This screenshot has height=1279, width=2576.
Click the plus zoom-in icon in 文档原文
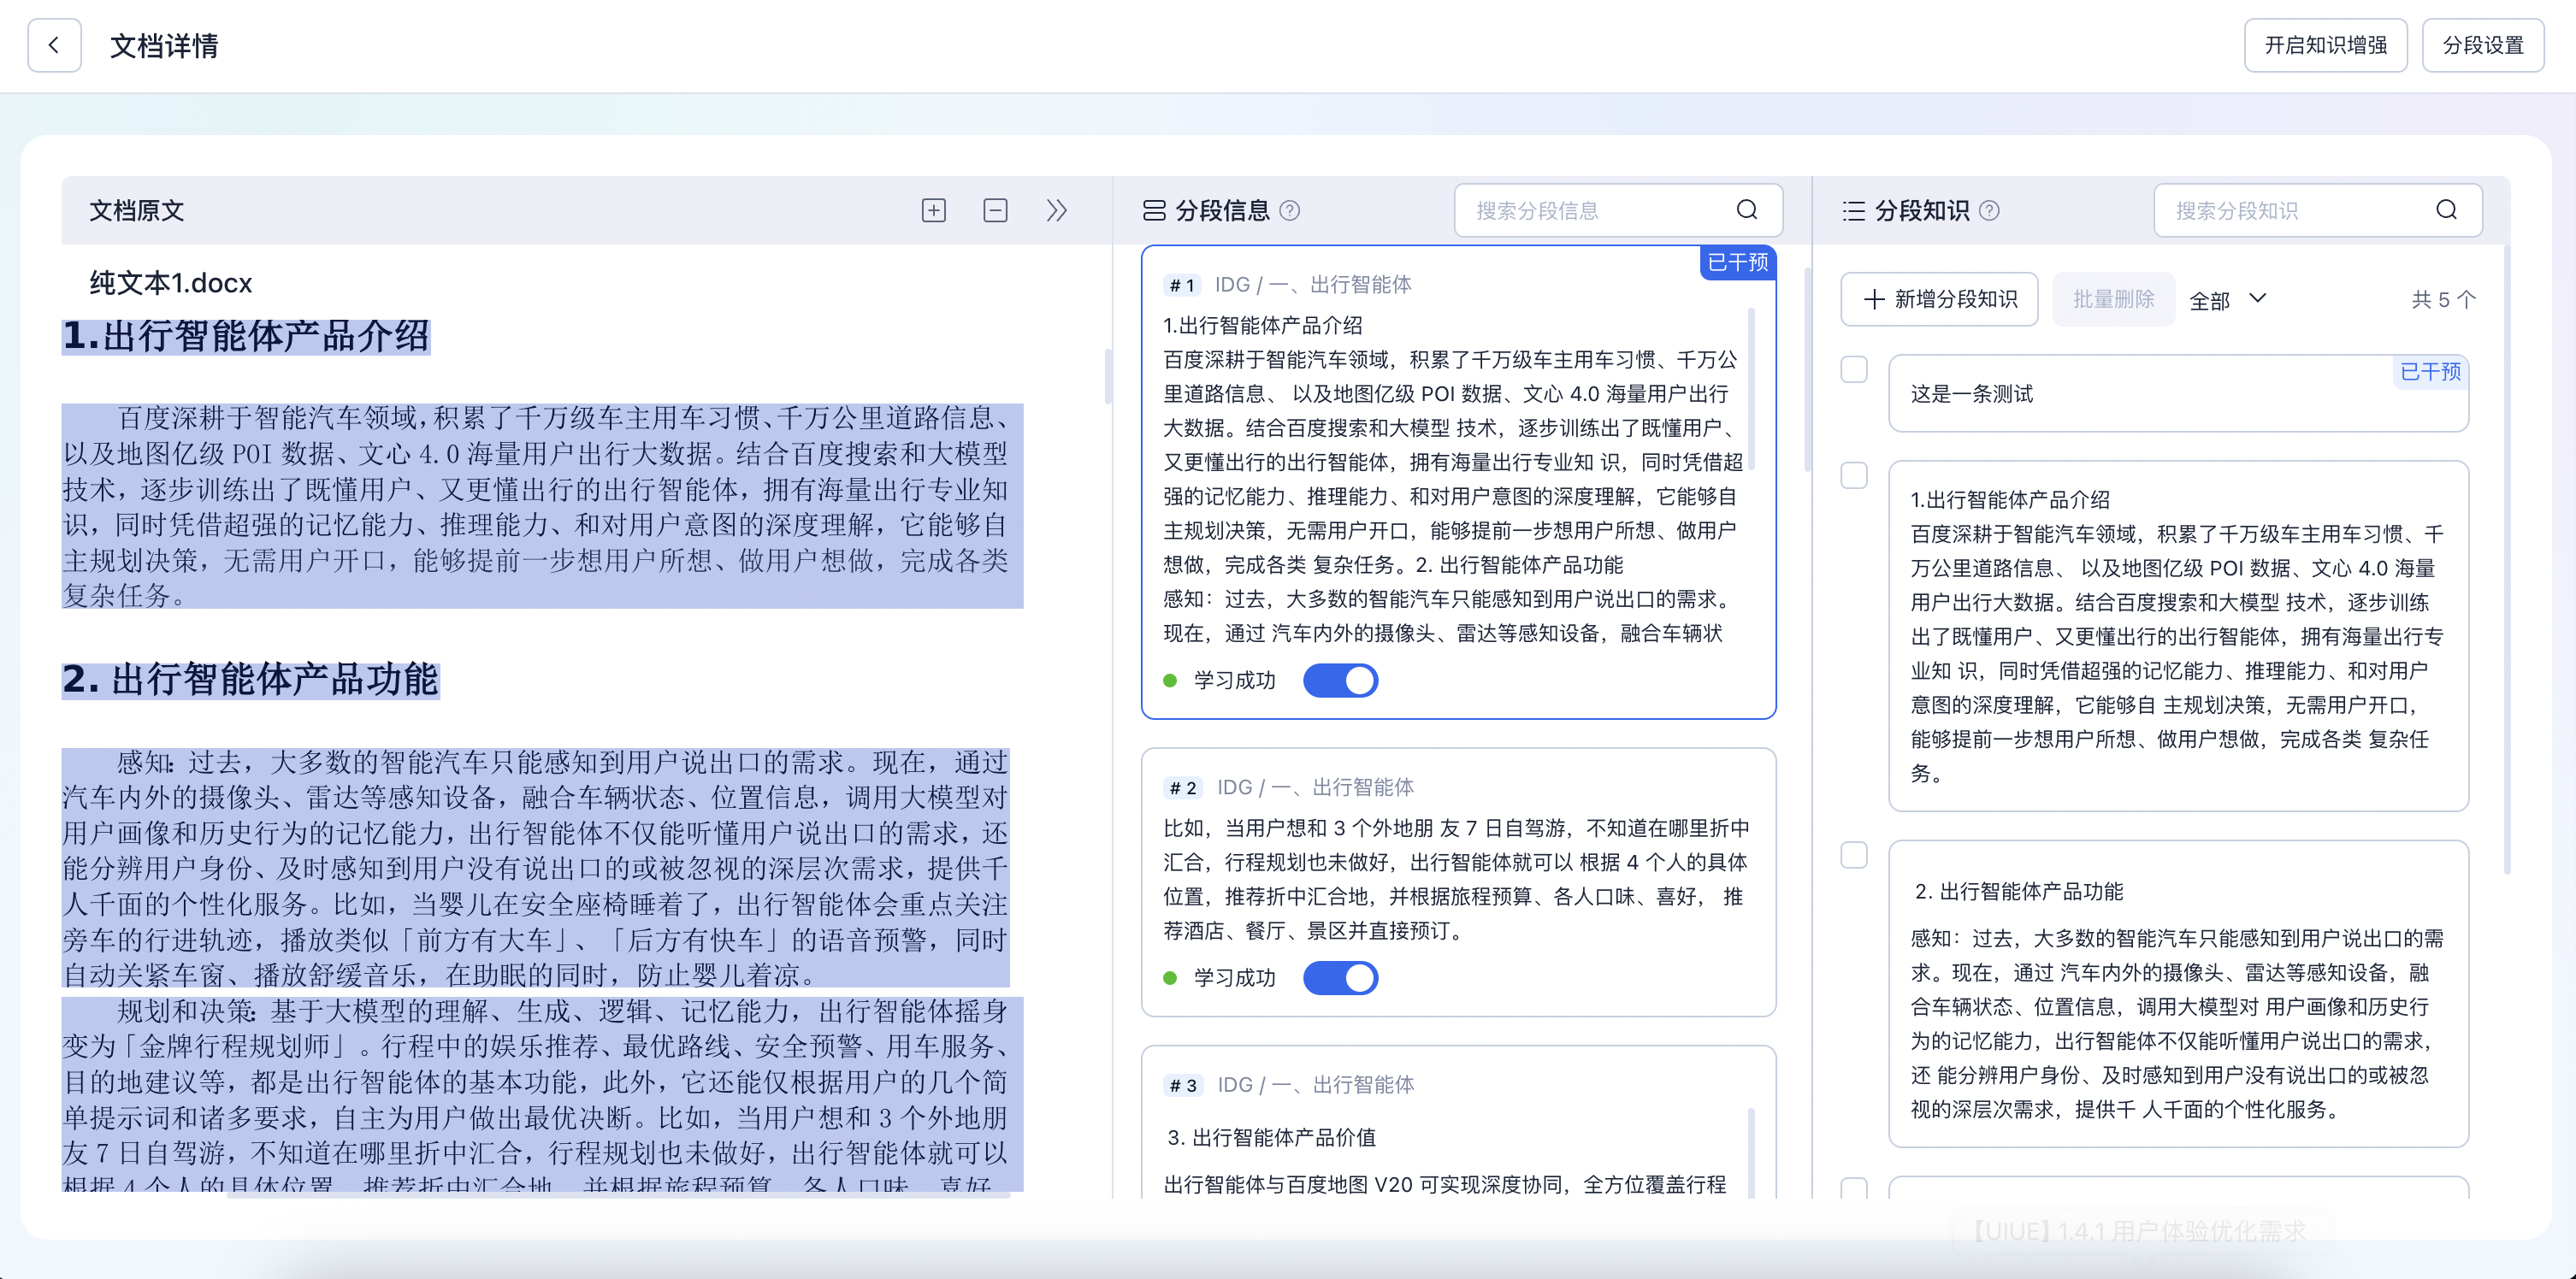933,210
